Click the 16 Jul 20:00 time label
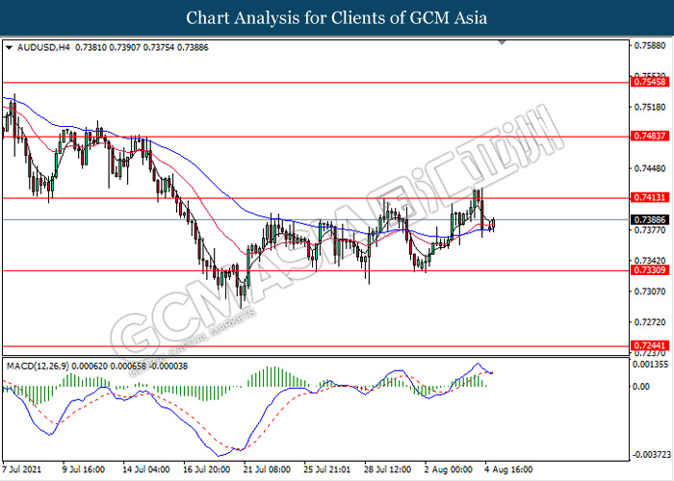Screen dimensions: 674x481 coord(207,469)
